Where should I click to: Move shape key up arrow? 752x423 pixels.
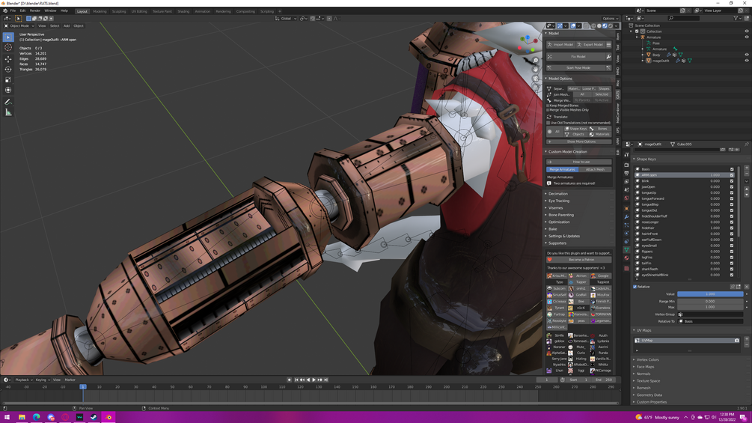click(746, 189)
